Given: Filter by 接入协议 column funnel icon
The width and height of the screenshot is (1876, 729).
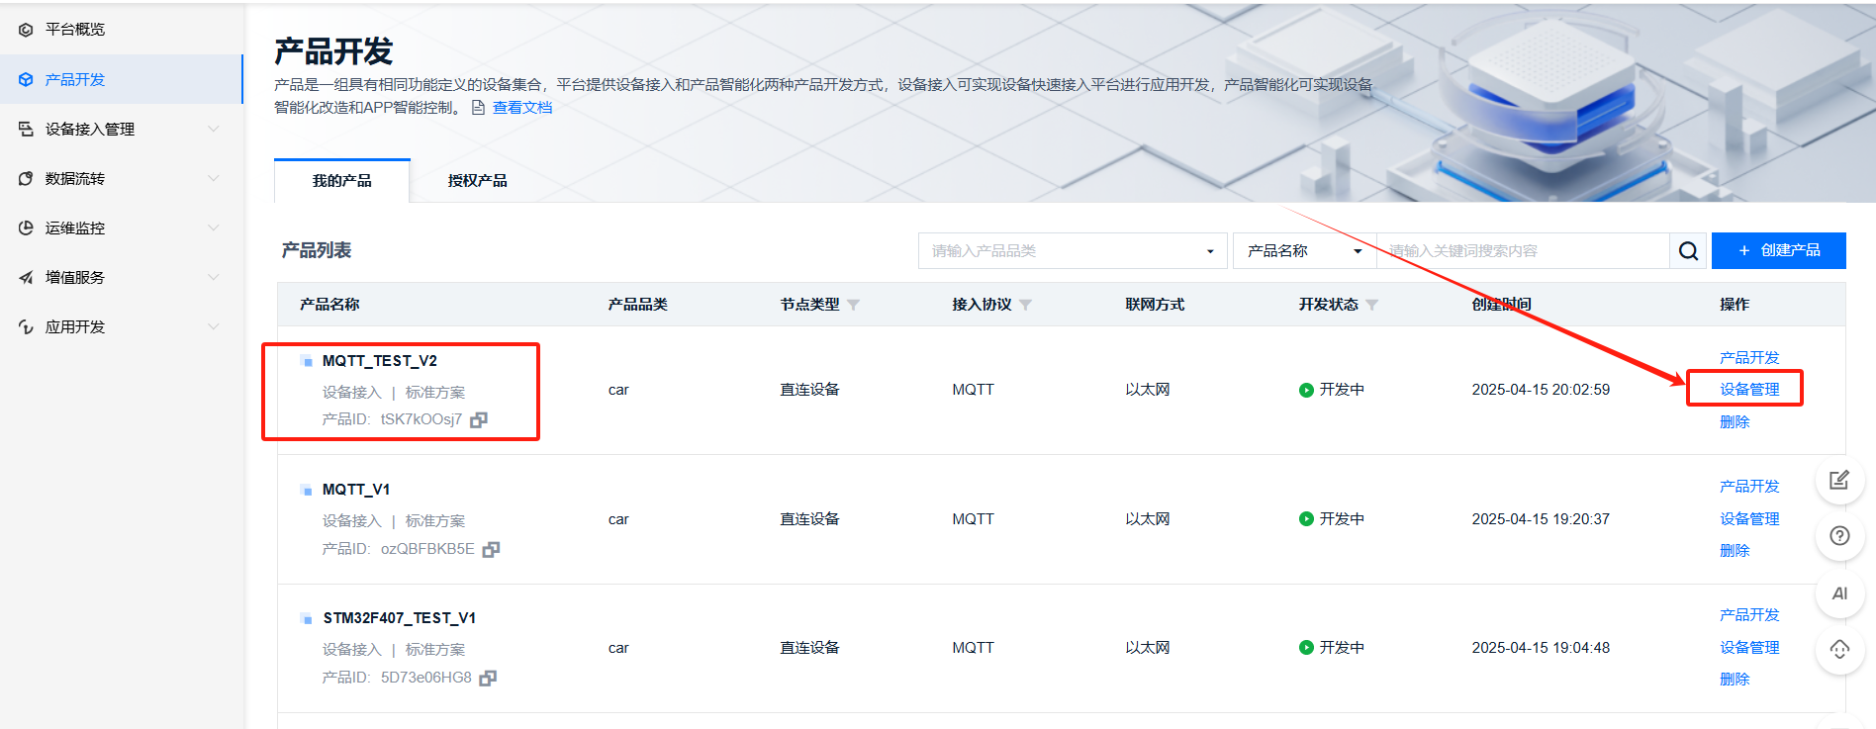Looking at the screenshot, I should (x=1025, y=305).
